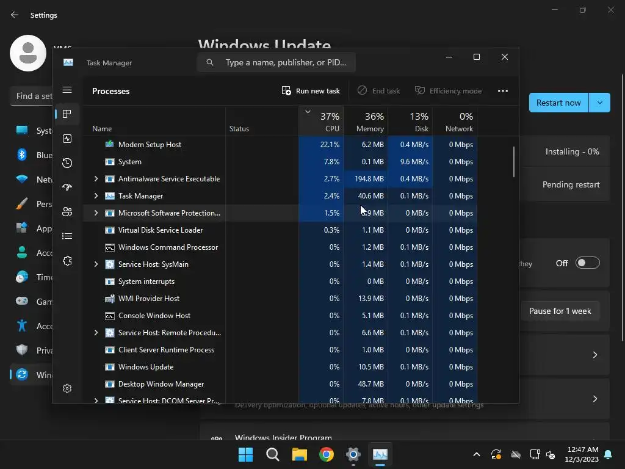Screen dimensions: 625x469
Task: Sort processes by Network column
Action: click(455, 122)
